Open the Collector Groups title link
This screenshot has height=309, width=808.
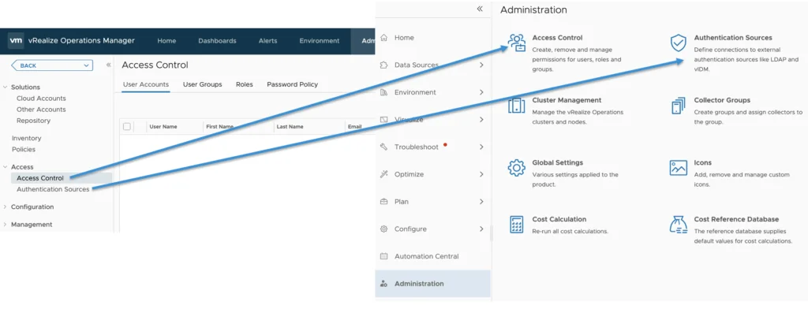[x=722, y=100]
